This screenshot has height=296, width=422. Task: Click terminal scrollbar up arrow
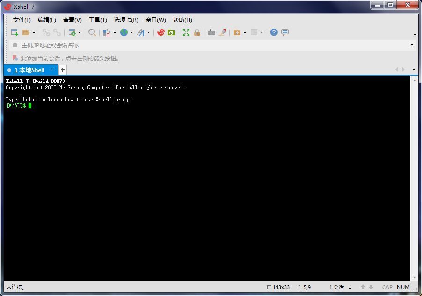(415, 80)
